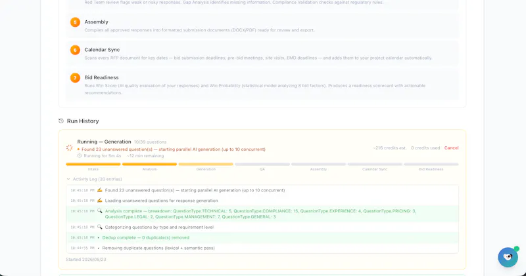Image resolution: width=526 pixels, height=276 pixels.
Task: Cancel the running generation
Action: 451,148
